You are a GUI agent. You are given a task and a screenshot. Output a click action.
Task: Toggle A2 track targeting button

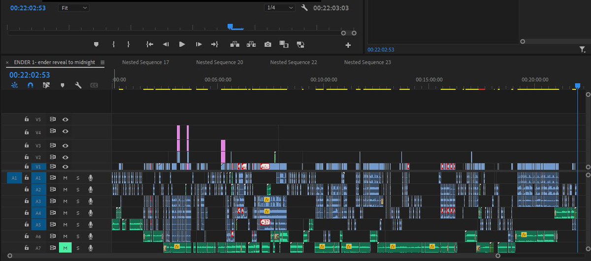point(38,189)
